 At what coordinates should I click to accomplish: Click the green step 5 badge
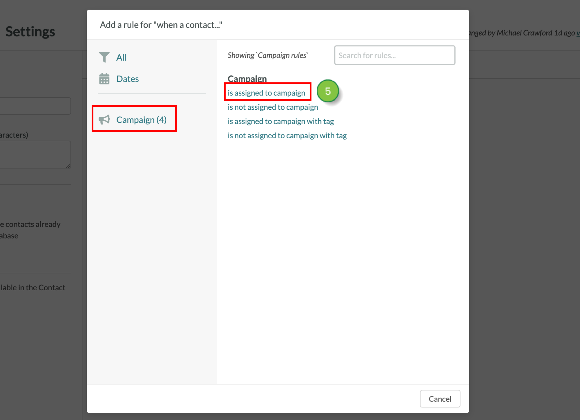coord(328,91)
